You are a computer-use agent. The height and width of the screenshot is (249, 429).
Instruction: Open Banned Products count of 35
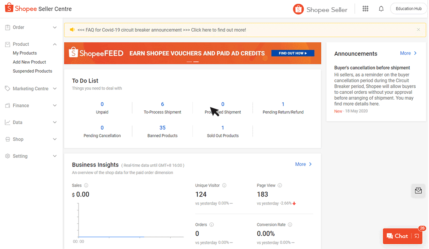[x=163, y=127]
